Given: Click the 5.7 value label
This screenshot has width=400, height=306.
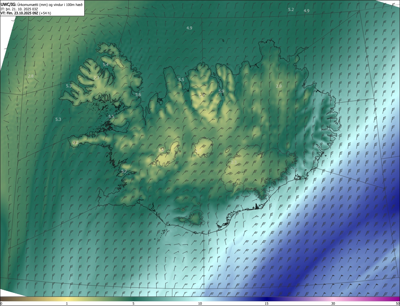Looking at the screenshot, I should [124, 171].
